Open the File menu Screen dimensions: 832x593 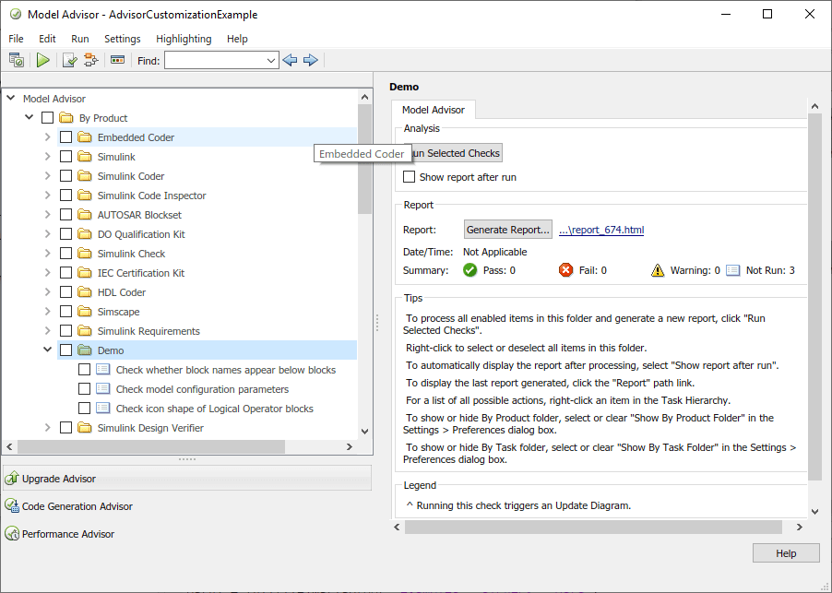tap(16, 39)
